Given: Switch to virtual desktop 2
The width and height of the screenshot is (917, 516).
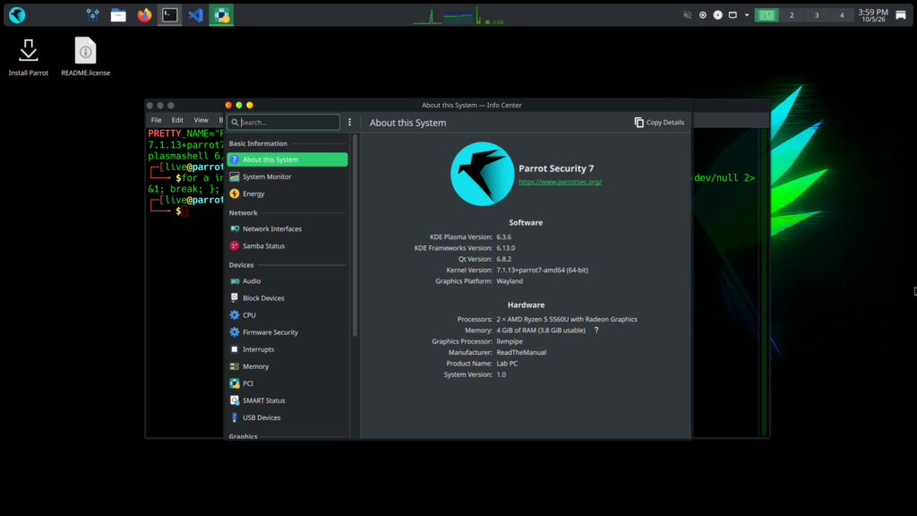Looking at the screenshot, I should click(792, 15).
